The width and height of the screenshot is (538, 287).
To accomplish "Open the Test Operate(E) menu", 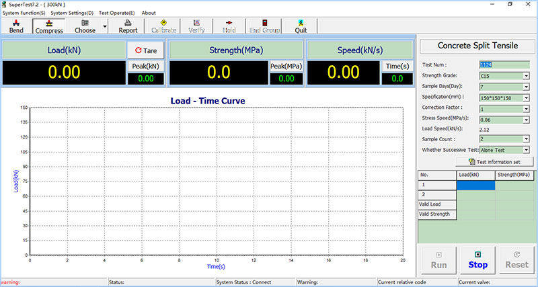I will pyautogui.click(x=116, y=13).
